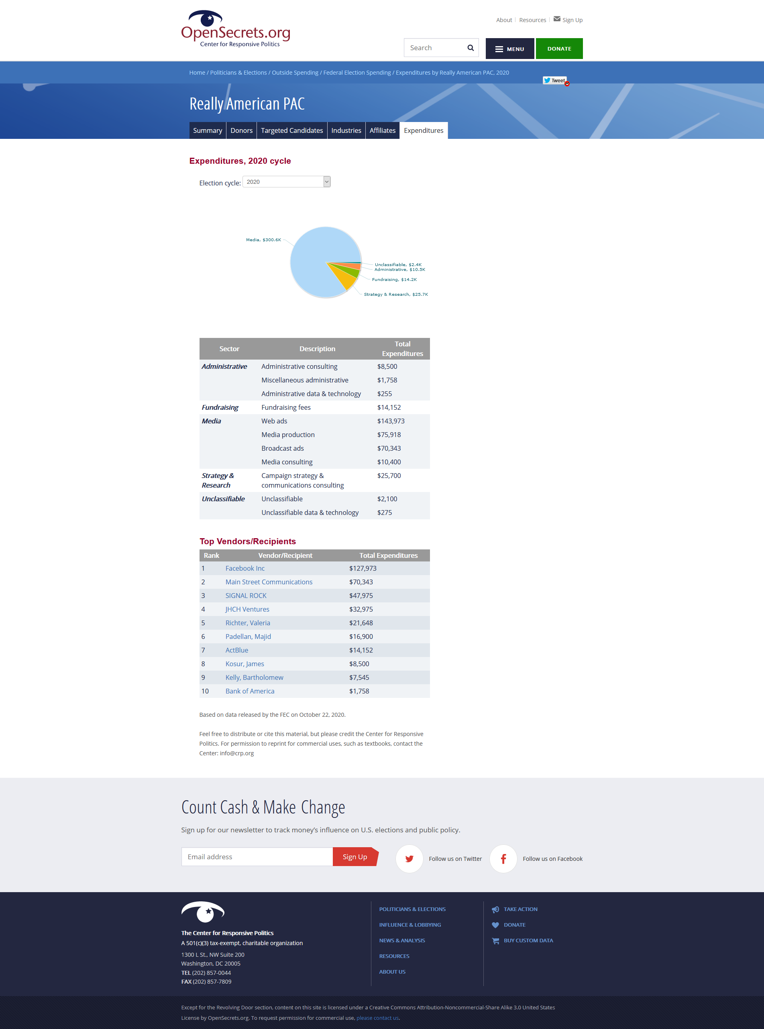Open the Facebook Inc vendor link
The image size is (764, 1029).
245,568
